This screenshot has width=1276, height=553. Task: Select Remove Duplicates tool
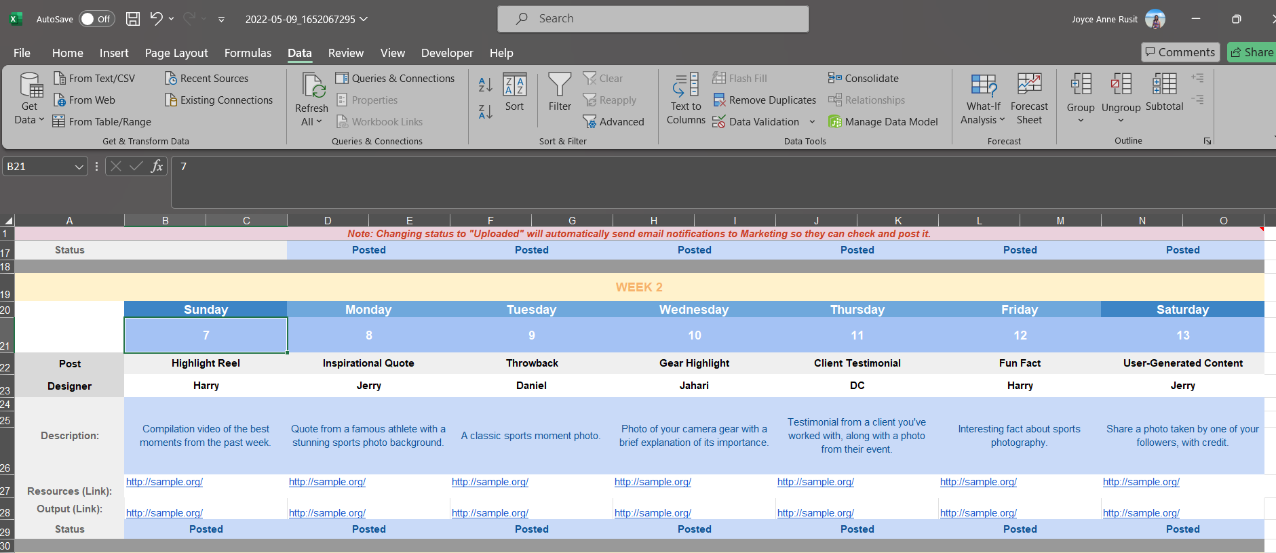click(x=765, y=100)
